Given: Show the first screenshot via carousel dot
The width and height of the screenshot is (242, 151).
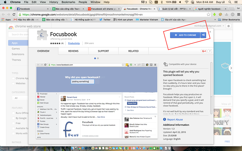Looking at the screenshot, I should (x=95, y=58).
